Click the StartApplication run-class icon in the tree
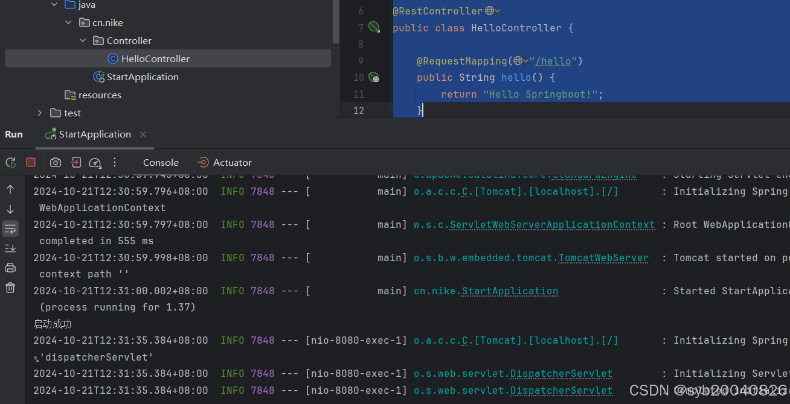The image size is (790, 404). tap(98, 77)
